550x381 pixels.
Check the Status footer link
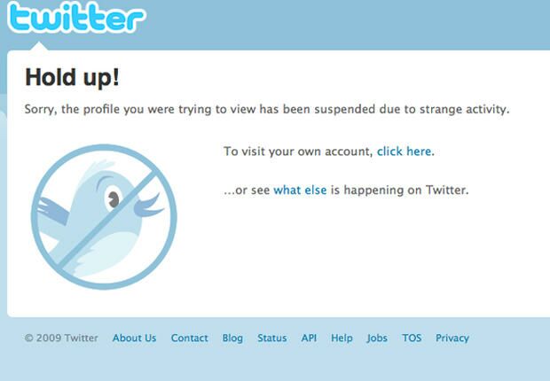tap(271, 338)
